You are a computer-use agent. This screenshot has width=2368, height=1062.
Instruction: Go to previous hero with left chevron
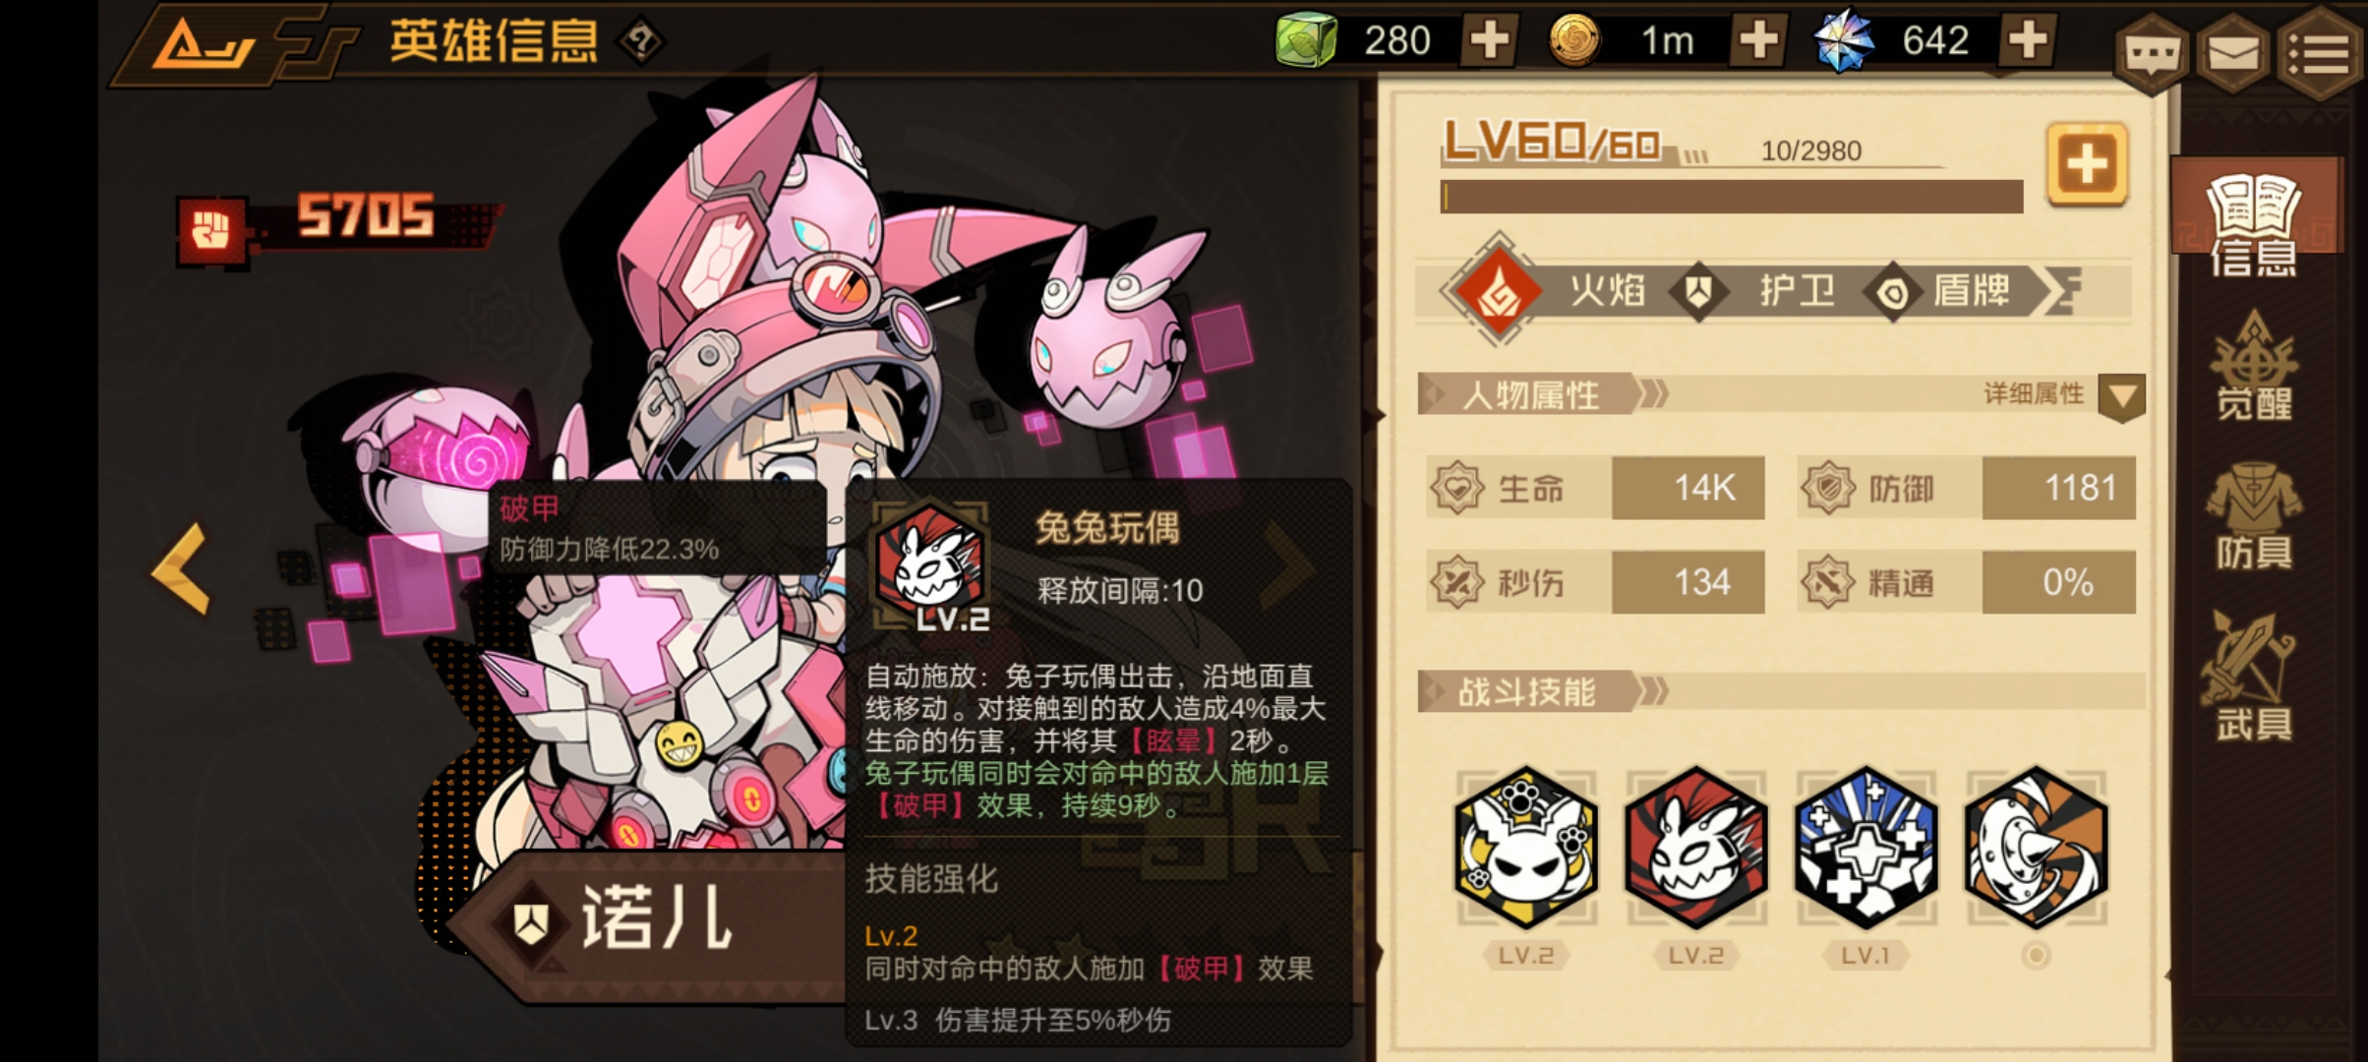pos(182,568)
